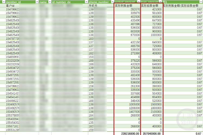
Task: Select cell with value 348400
Action: pos(127,101)
